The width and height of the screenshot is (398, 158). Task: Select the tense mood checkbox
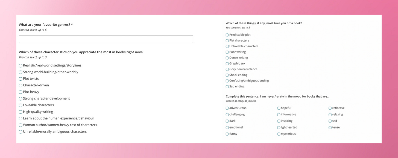tap(330, 128)
